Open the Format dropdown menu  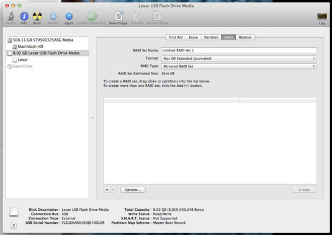click(x=239, y=58)
